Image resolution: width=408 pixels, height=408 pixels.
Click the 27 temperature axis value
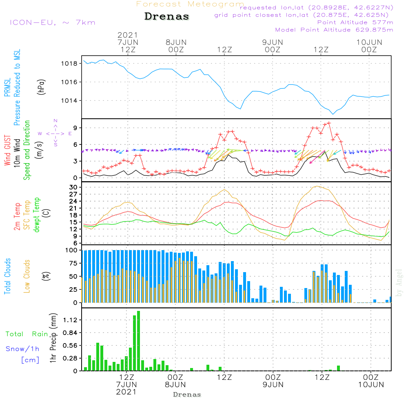pos(73,194)
